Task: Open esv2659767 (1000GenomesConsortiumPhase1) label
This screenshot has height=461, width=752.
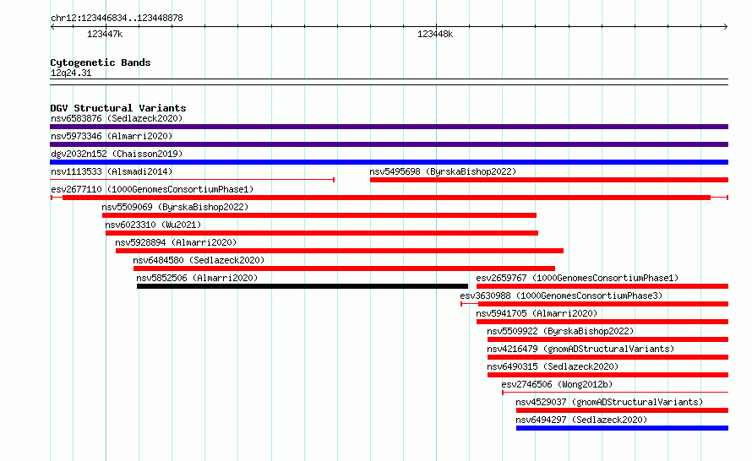Action: [577, 278]
